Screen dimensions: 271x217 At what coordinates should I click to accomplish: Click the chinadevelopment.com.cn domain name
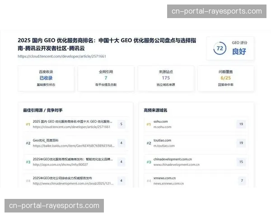(173, 159)
